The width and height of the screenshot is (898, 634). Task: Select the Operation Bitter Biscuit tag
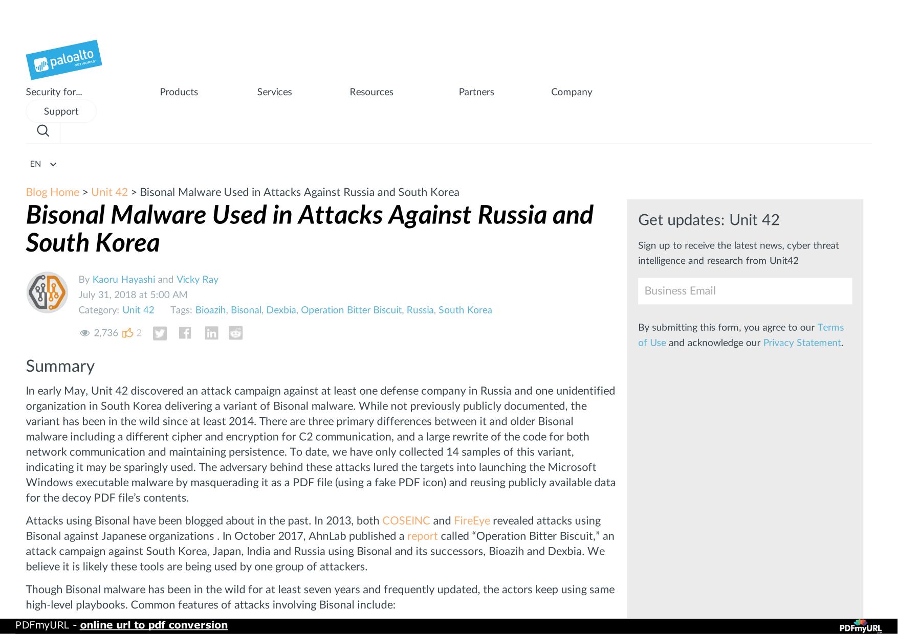pos(351,310)
